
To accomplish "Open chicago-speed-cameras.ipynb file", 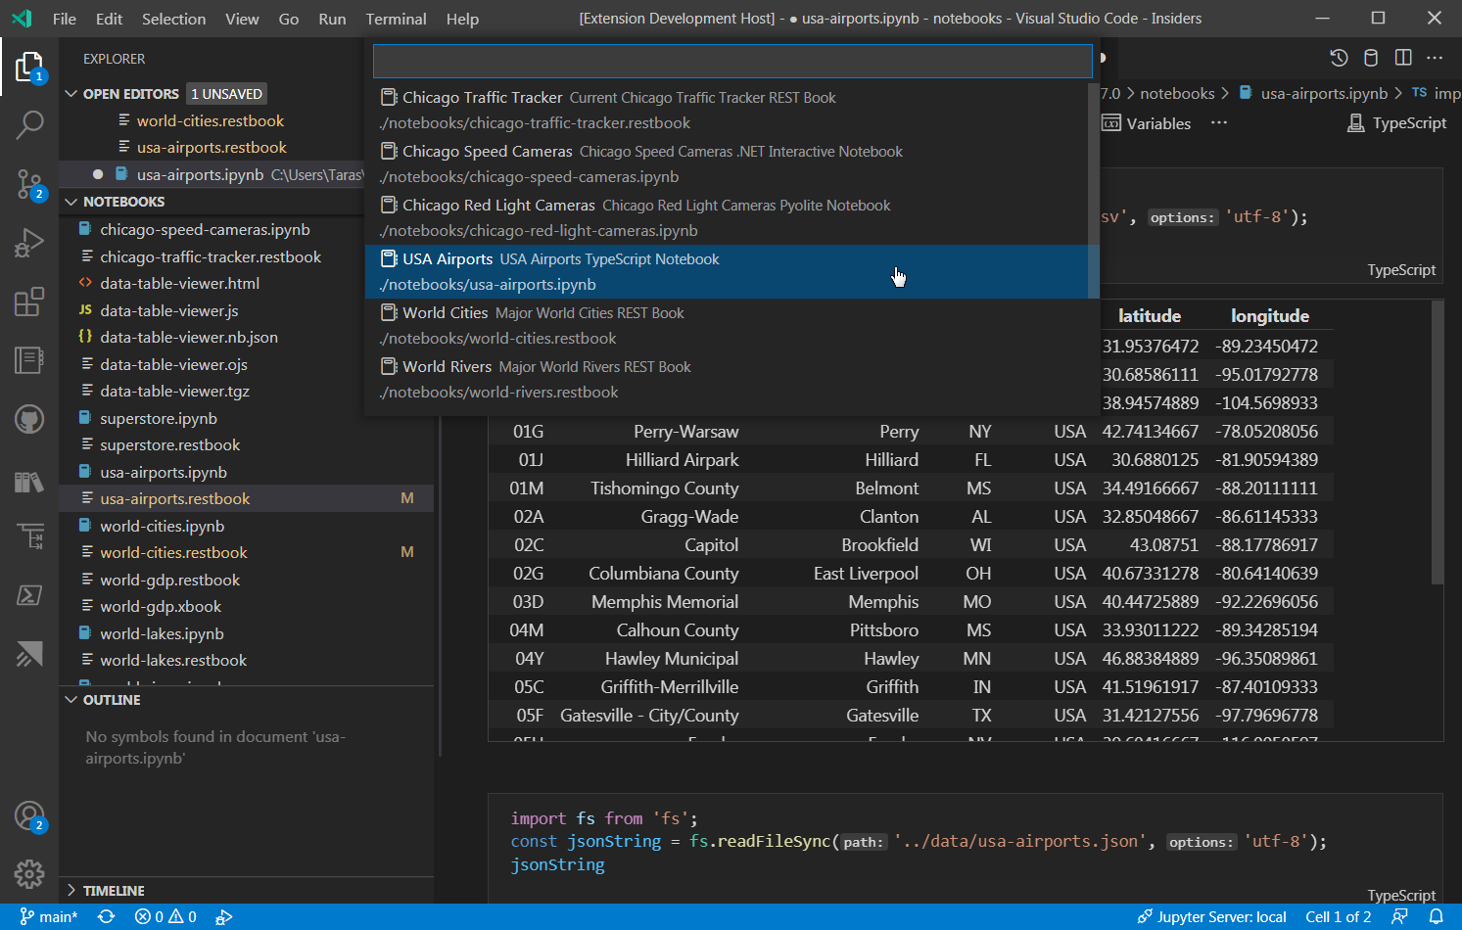I will [205, 229].
